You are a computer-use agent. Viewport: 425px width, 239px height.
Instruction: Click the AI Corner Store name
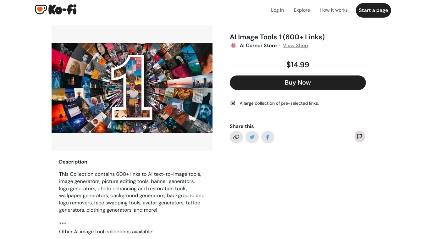coord(258,46)
